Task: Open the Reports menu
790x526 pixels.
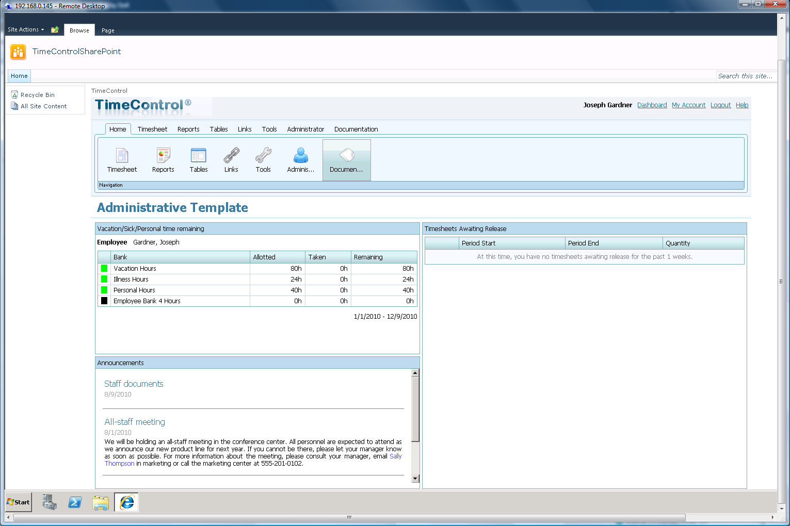Action: (x=188, y=129)
